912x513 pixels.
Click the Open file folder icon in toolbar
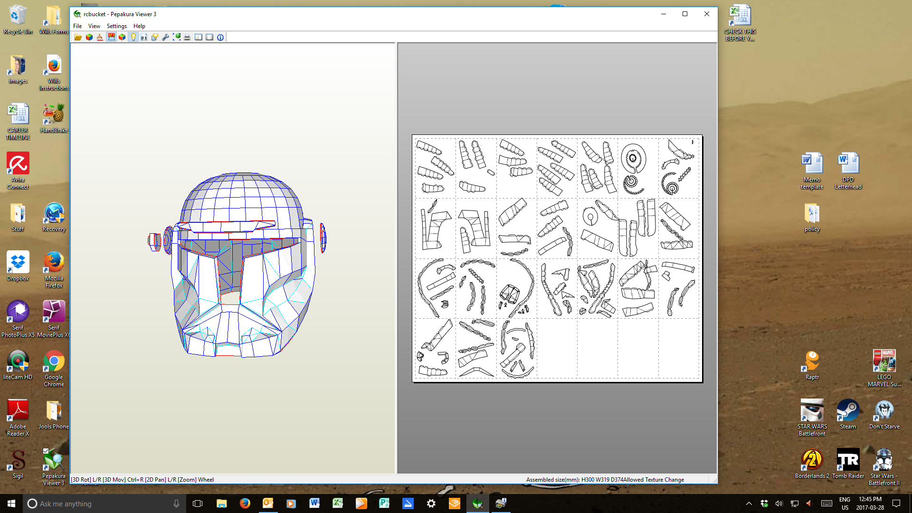coord(78,37)
